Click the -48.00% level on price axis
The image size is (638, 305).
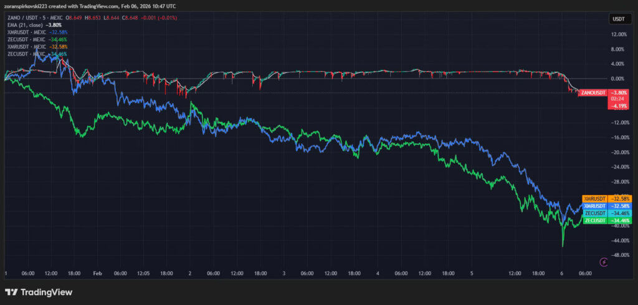618,255
